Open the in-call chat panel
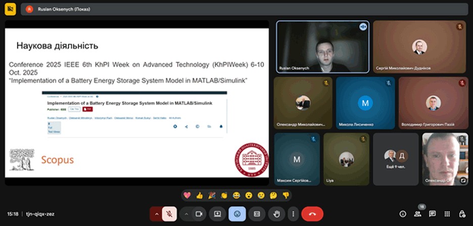The image size is (473, 226). click(433, 214)
